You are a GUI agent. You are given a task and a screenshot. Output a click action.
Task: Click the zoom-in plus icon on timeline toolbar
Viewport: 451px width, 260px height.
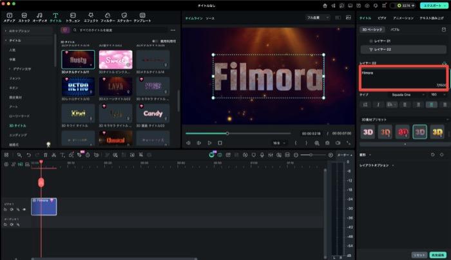[331, 155]
